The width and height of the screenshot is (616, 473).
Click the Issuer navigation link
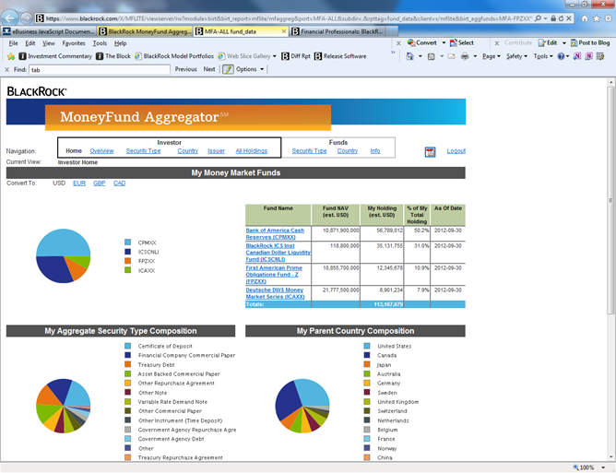216,151
